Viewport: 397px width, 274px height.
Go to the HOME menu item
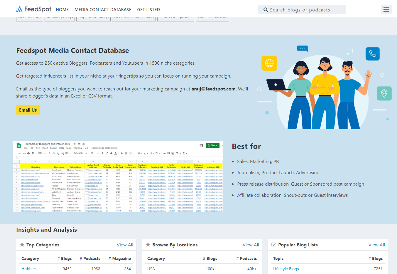[x=62, y=10]
